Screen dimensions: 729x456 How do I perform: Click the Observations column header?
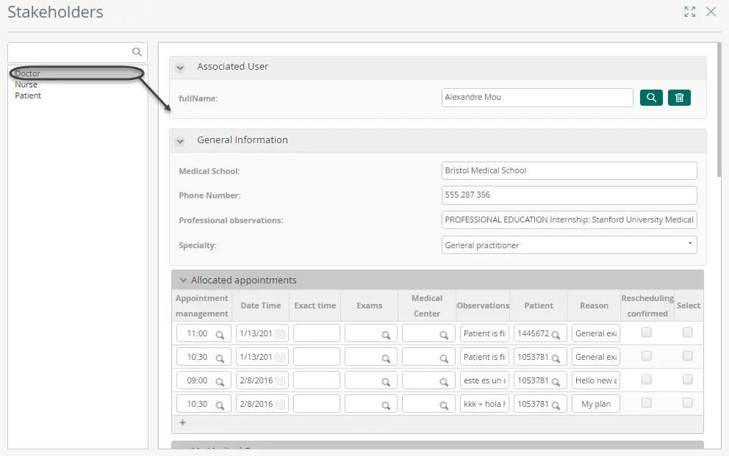pos(483,305)
